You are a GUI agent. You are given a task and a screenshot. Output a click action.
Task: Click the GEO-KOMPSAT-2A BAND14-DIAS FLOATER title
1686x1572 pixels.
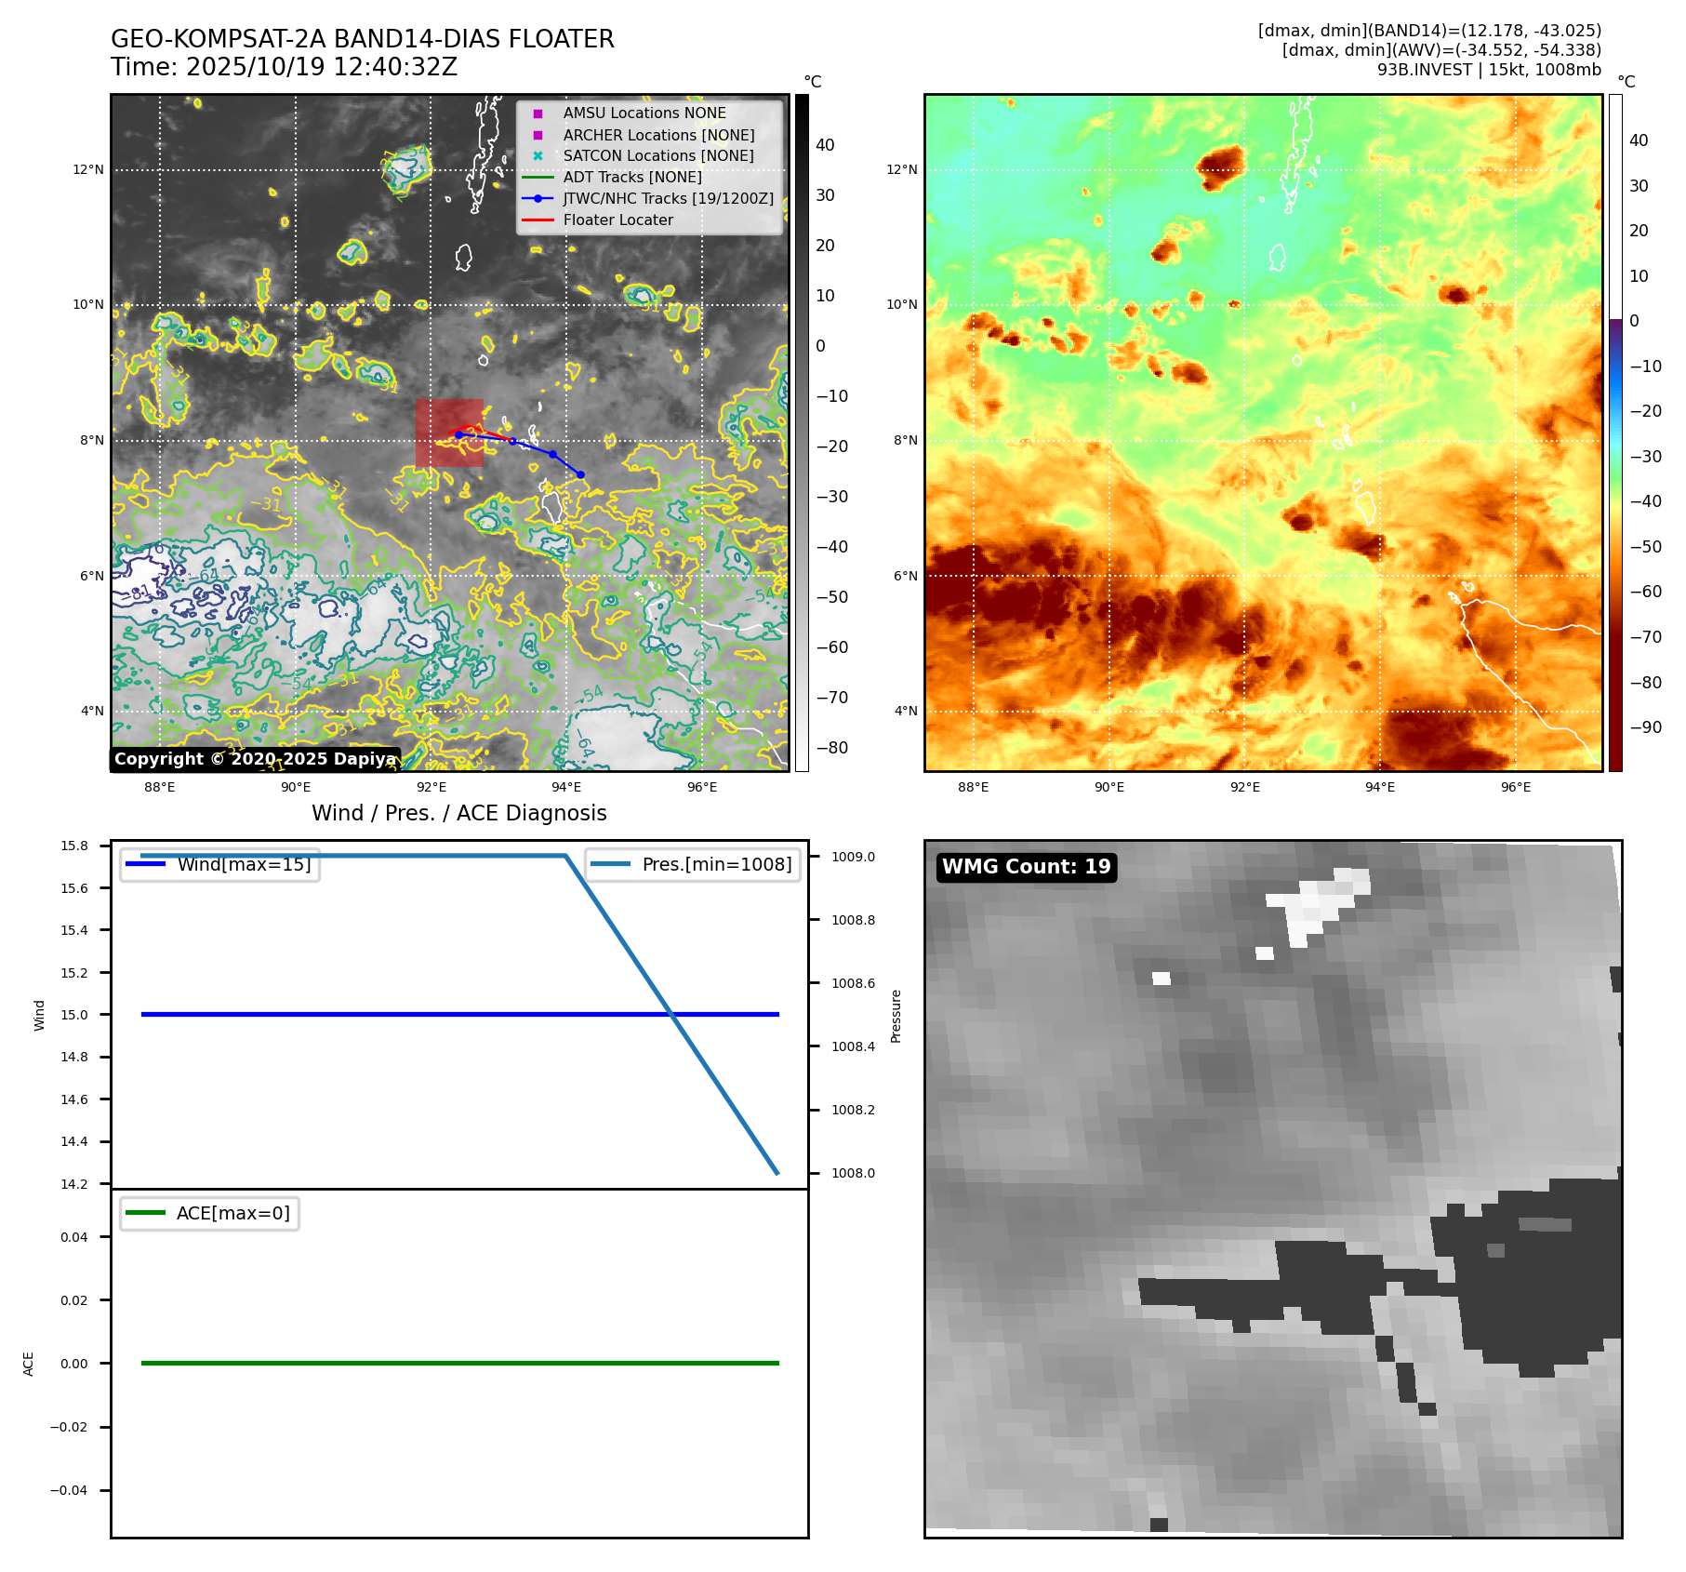[x=363, y=40]
